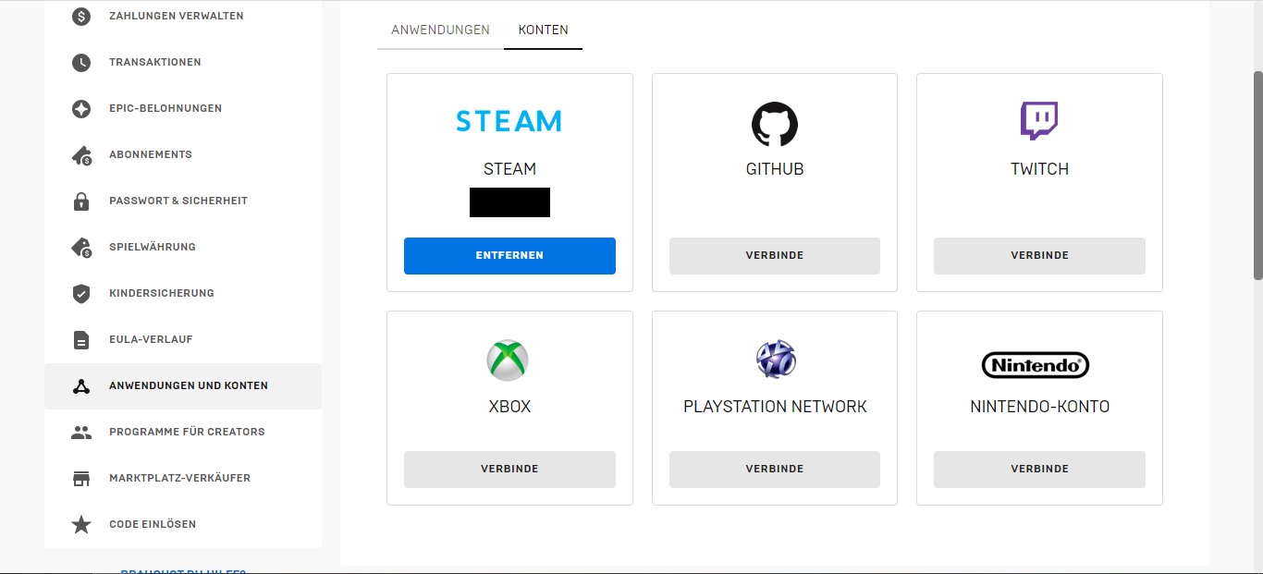Click the star-circle icon beside Epic-Belohnungen
This screenshot has height=574, width=1263.
pyautogui.click(x=81, y=108)
